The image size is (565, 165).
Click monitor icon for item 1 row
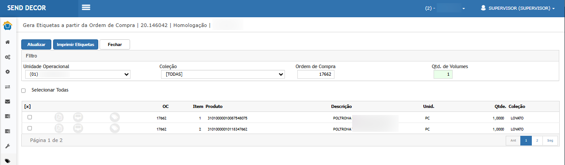pos(78,117)
